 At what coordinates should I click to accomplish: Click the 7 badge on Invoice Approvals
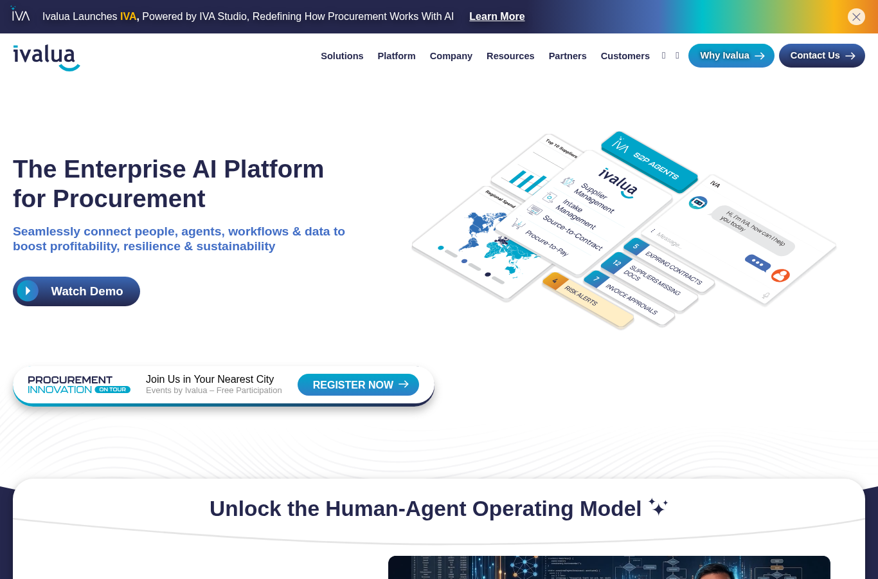click(x=596, y=279)
